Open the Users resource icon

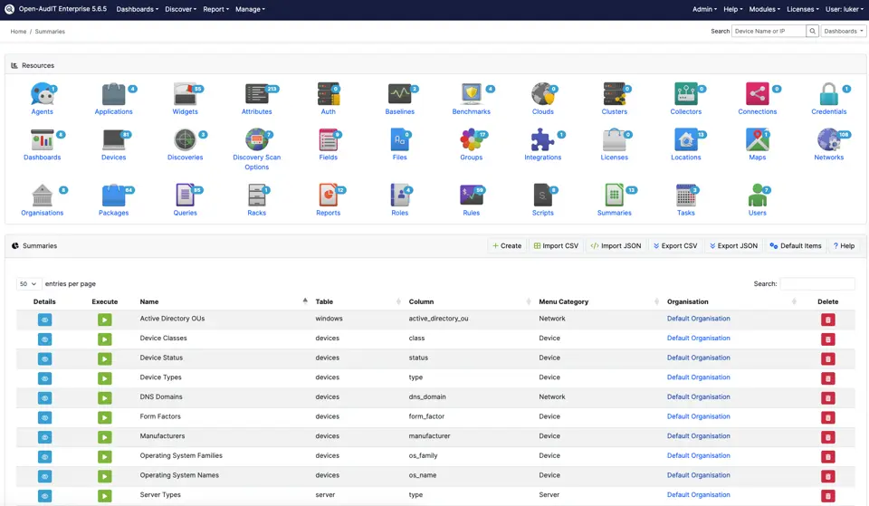pos(757,196)
